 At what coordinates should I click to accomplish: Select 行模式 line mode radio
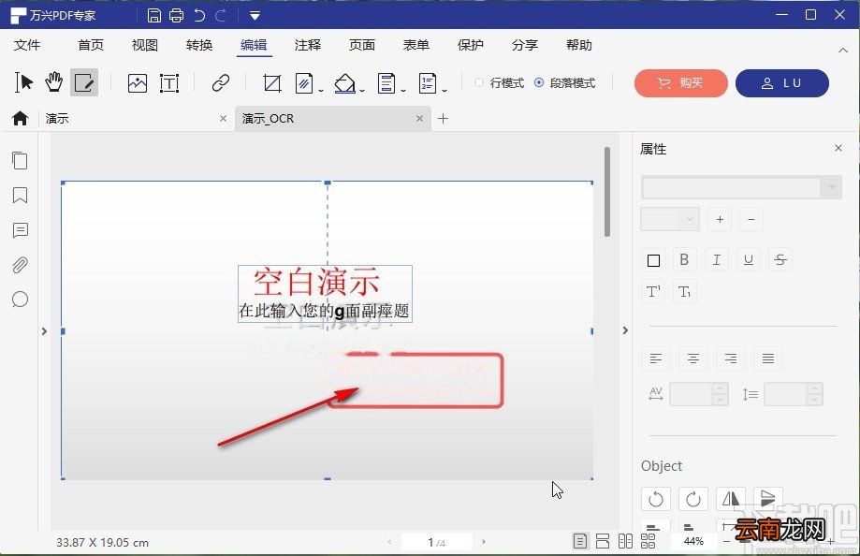(x=479, y=83)
